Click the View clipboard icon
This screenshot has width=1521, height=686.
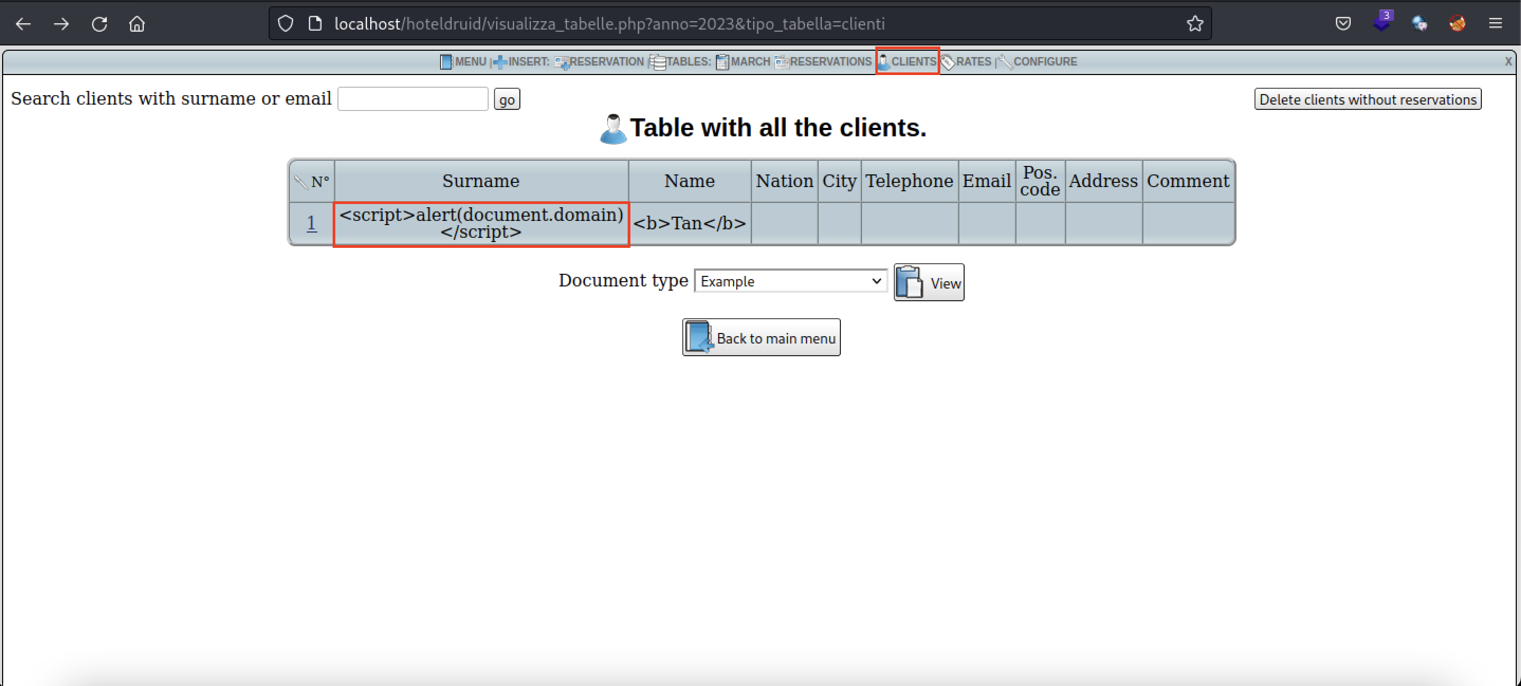tap(911, 282)
